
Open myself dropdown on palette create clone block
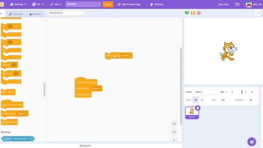coord(22,113)
